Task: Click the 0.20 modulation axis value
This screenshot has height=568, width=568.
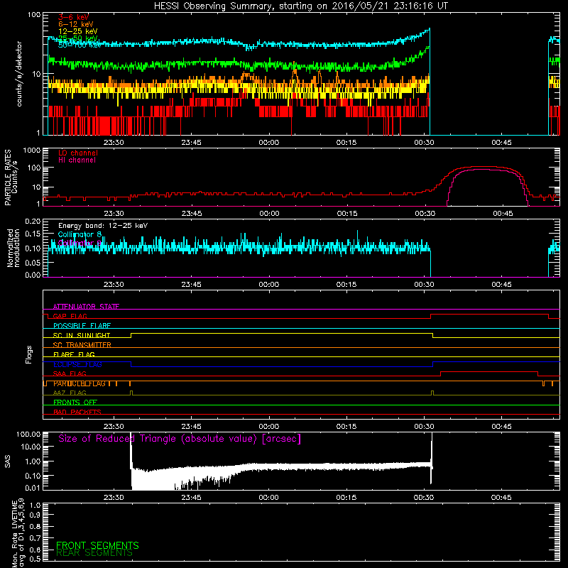Action: tap(33, 221)
